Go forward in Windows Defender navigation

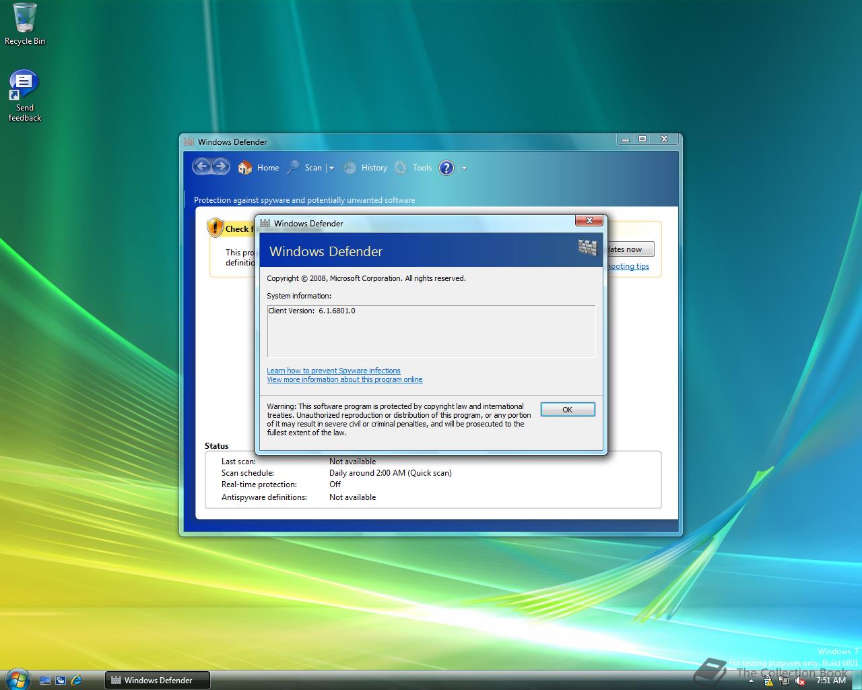pos(220,166)
